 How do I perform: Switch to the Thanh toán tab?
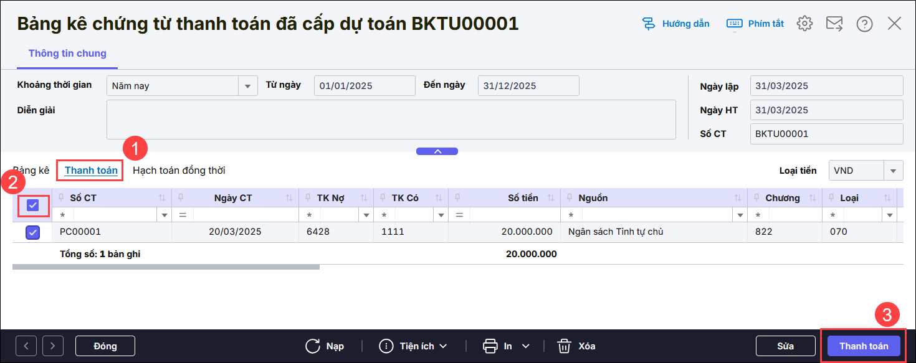[x=91, y=171]
